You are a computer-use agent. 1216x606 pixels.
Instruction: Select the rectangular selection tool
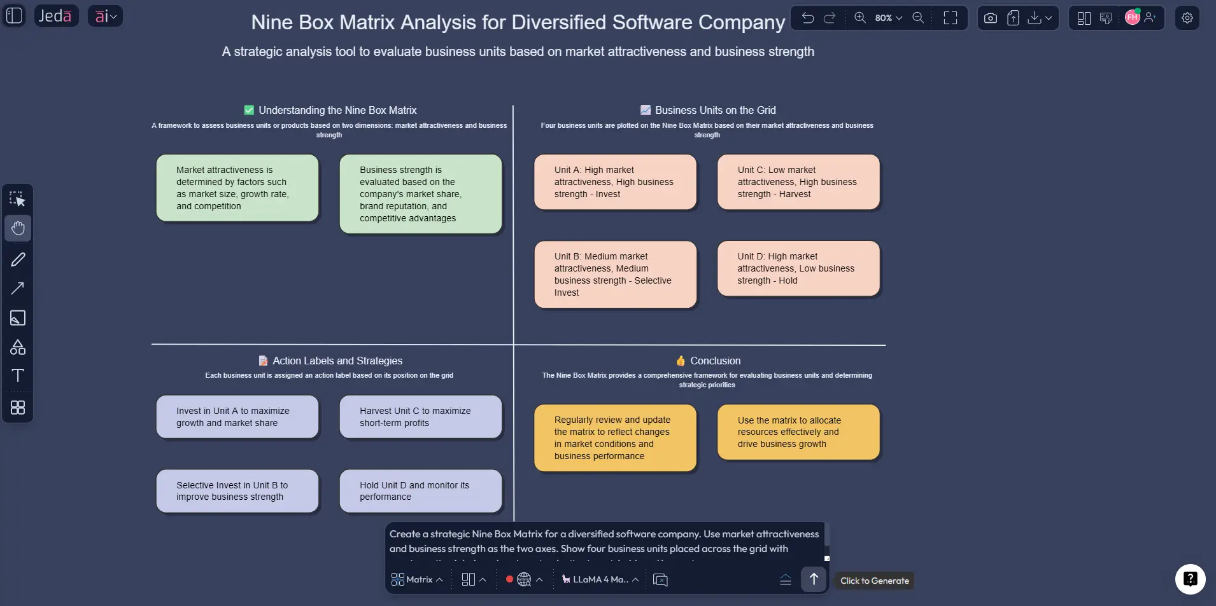pos(17,198)
